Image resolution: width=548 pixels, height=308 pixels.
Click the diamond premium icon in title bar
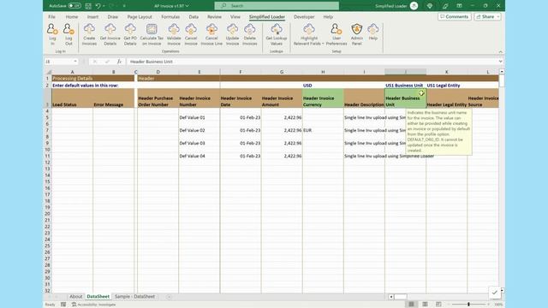click(x=430, y=6)
